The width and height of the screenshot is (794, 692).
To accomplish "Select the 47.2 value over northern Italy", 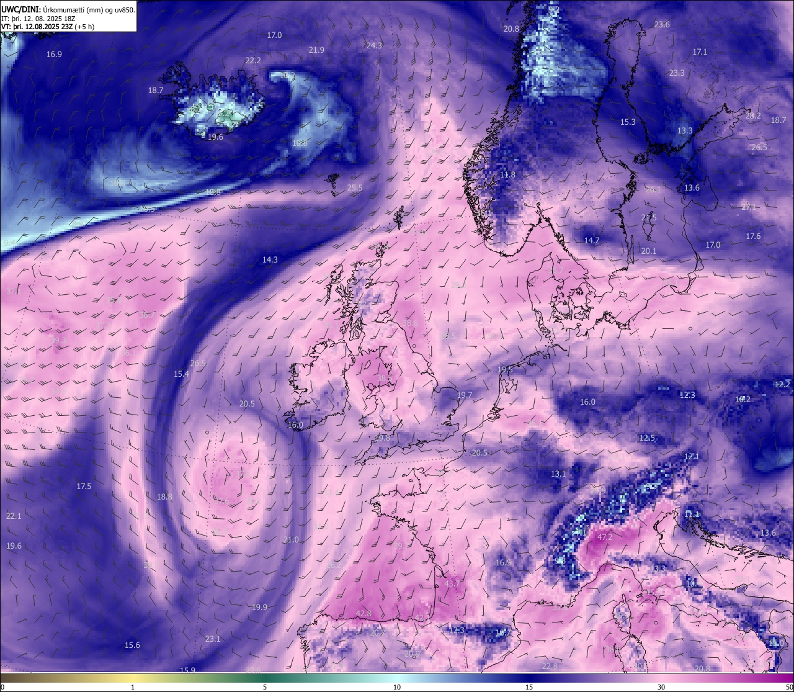I will [605, 537].
